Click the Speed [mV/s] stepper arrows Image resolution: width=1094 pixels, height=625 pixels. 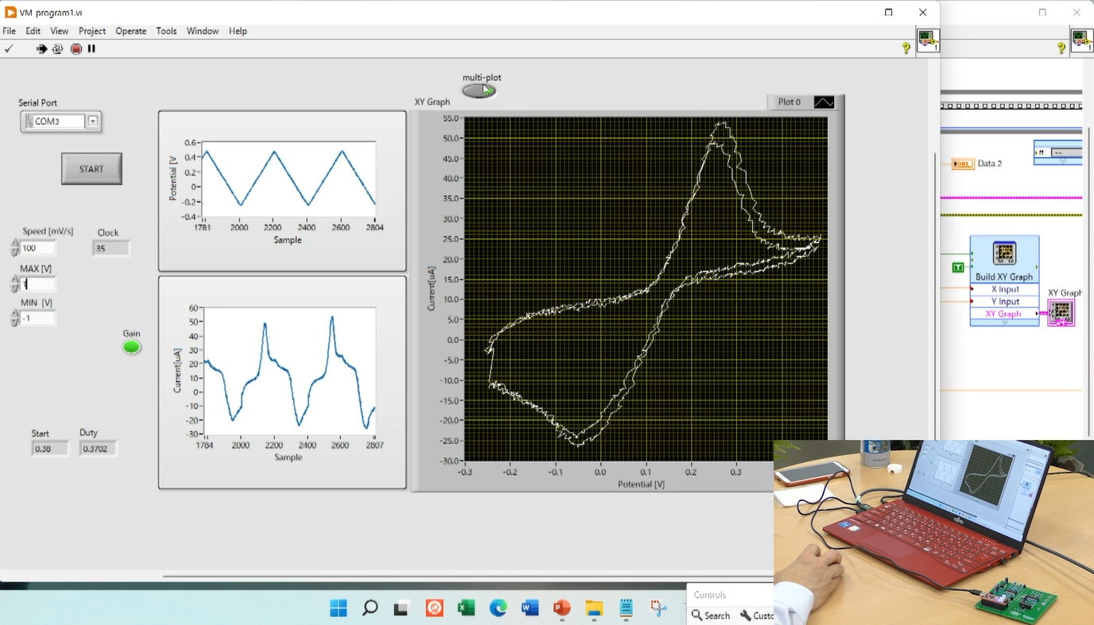pos(15,248)
